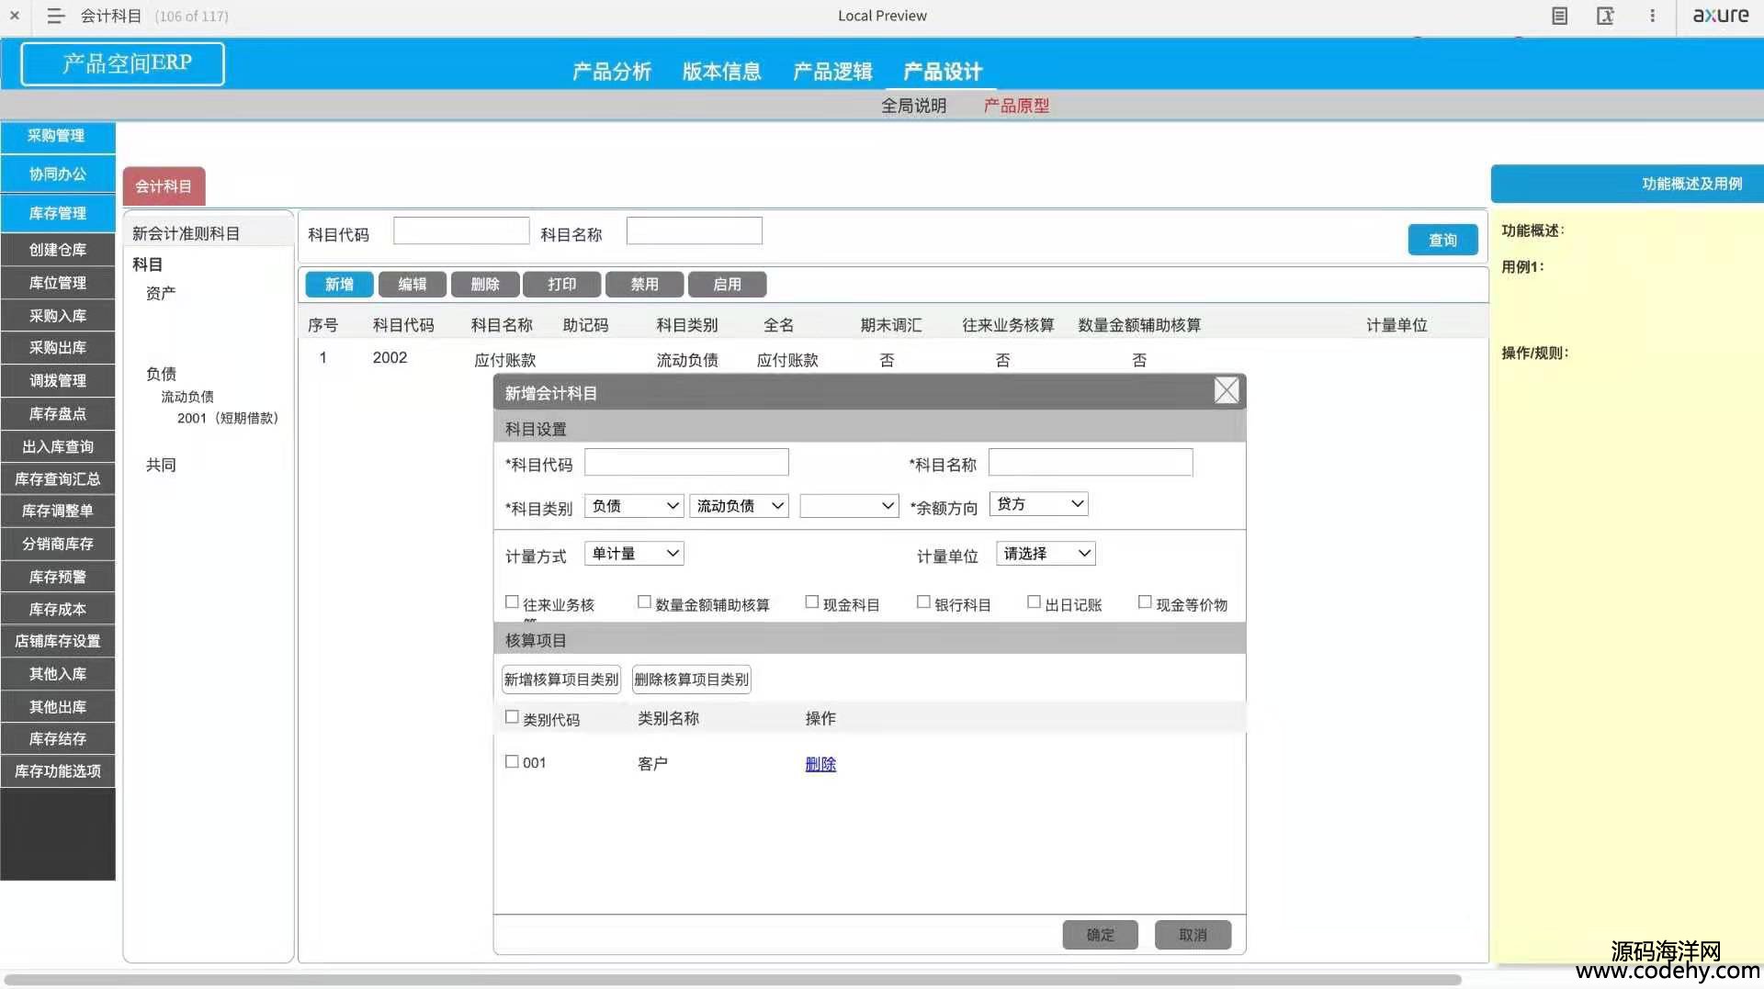Screen dimensions: 1764x989
Task: Click the 产品空间ERP logo button
Action: (x=122, y=63)
